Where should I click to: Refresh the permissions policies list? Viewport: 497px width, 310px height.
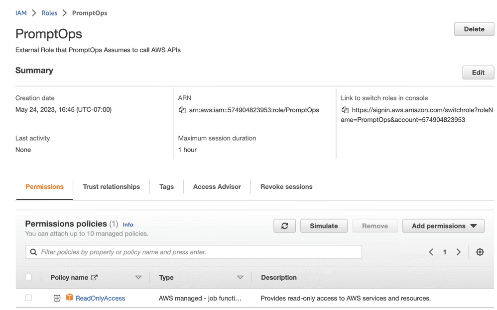point(285,226)
